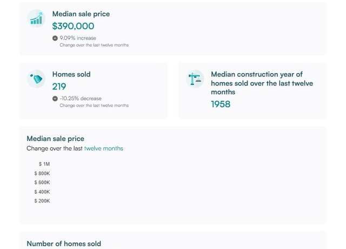
Task: Click the $ 800K axis label
Action: pos(42,173)
